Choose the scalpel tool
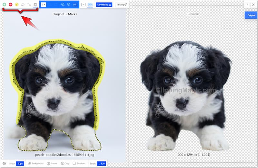 coord(29,4)
